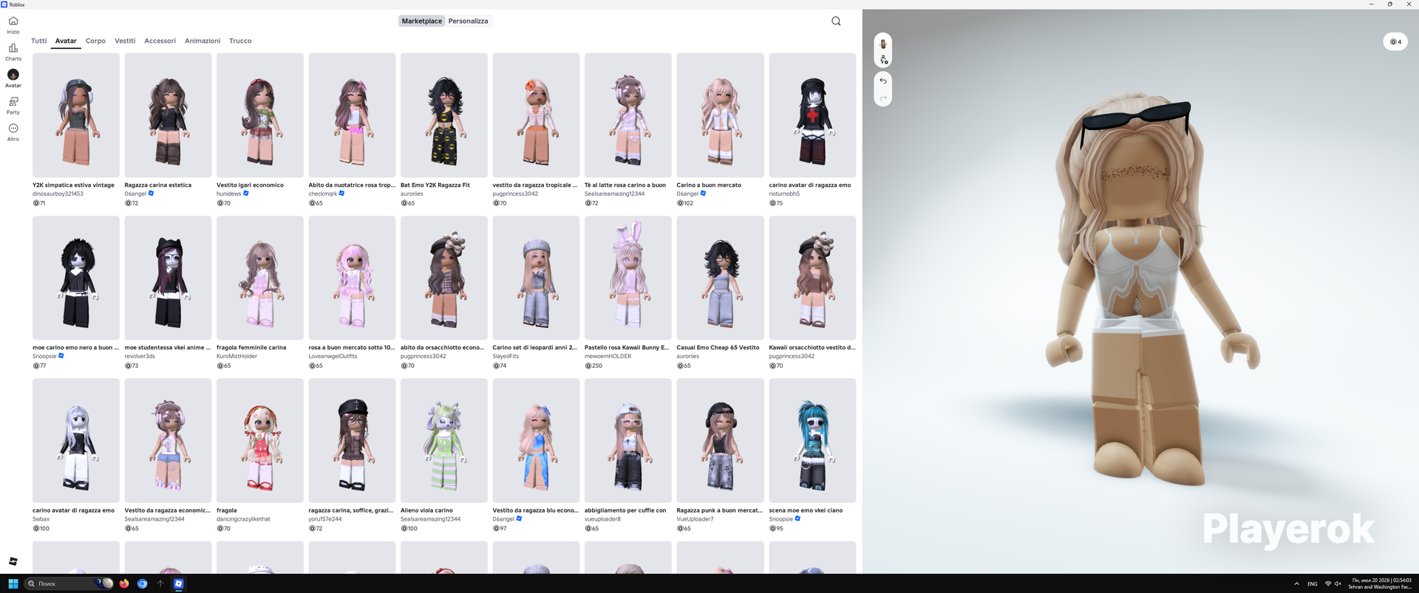Open the Ragazza punk a buon mercato thumbnail
Viewport: 1419px width, 593px height.
[x=720, y=441]
